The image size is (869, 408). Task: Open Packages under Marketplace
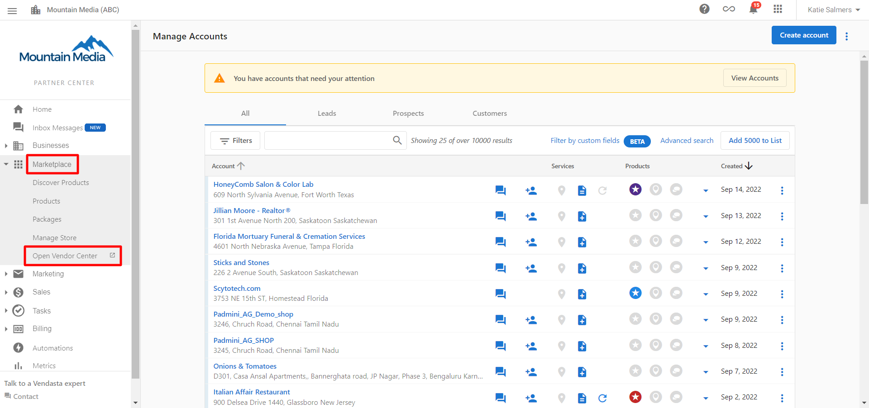[47, 219]
